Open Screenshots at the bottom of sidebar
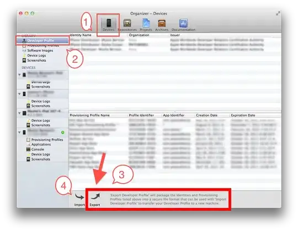 click(x=38, y=159)
